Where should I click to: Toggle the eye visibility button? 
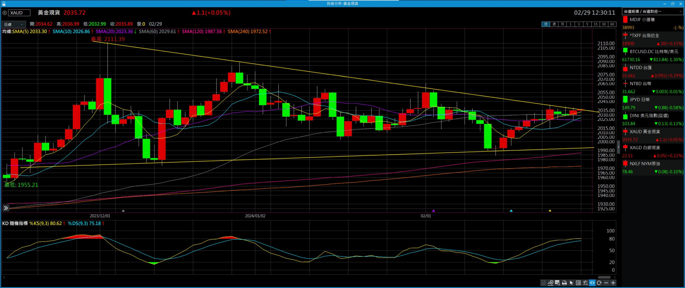click(592, 283)
